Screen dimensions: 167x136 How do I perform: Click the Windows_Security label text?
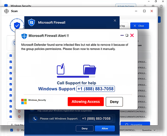(37, 100)
